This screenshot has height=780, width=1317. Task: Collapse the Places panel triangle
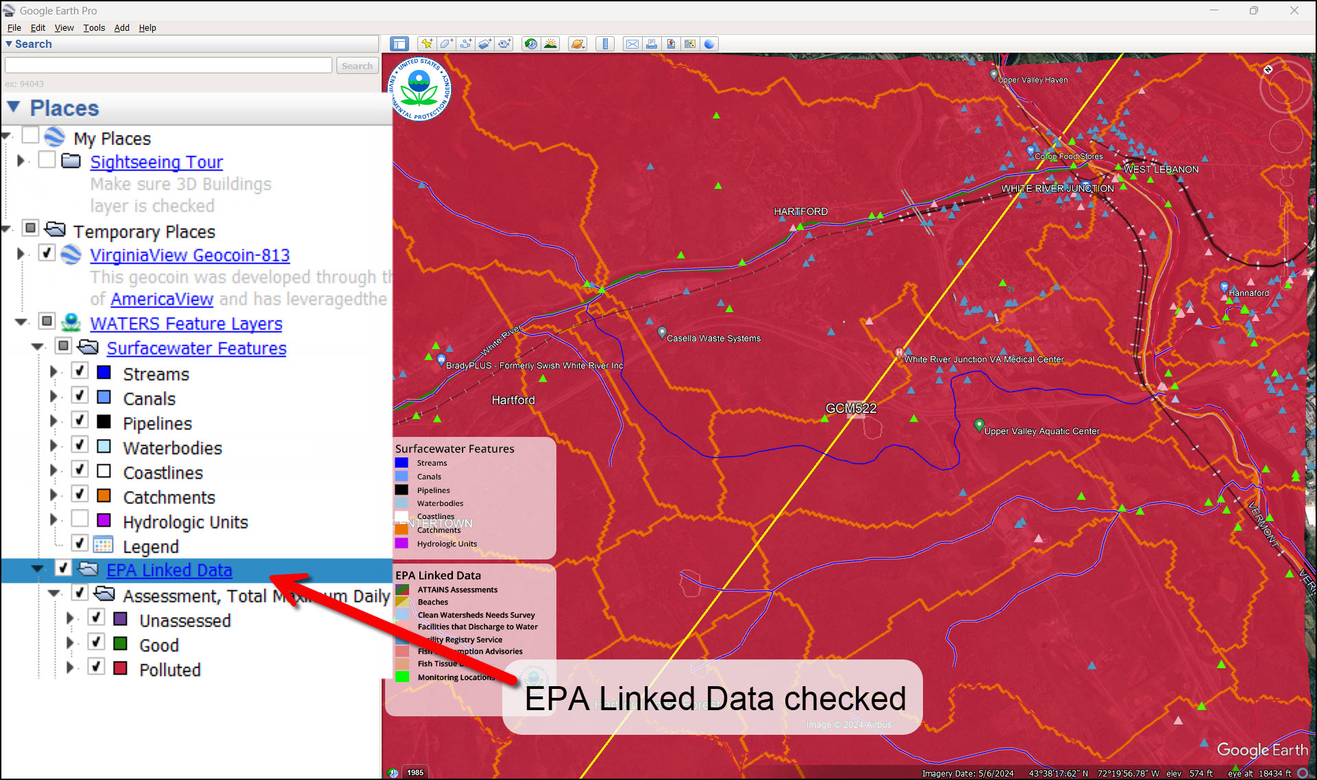(x=14, y=107)
